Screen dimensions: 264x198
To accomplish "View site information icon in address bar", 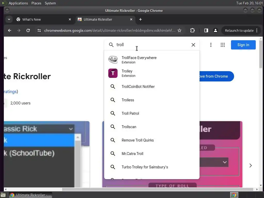I will tap(39, 30).
